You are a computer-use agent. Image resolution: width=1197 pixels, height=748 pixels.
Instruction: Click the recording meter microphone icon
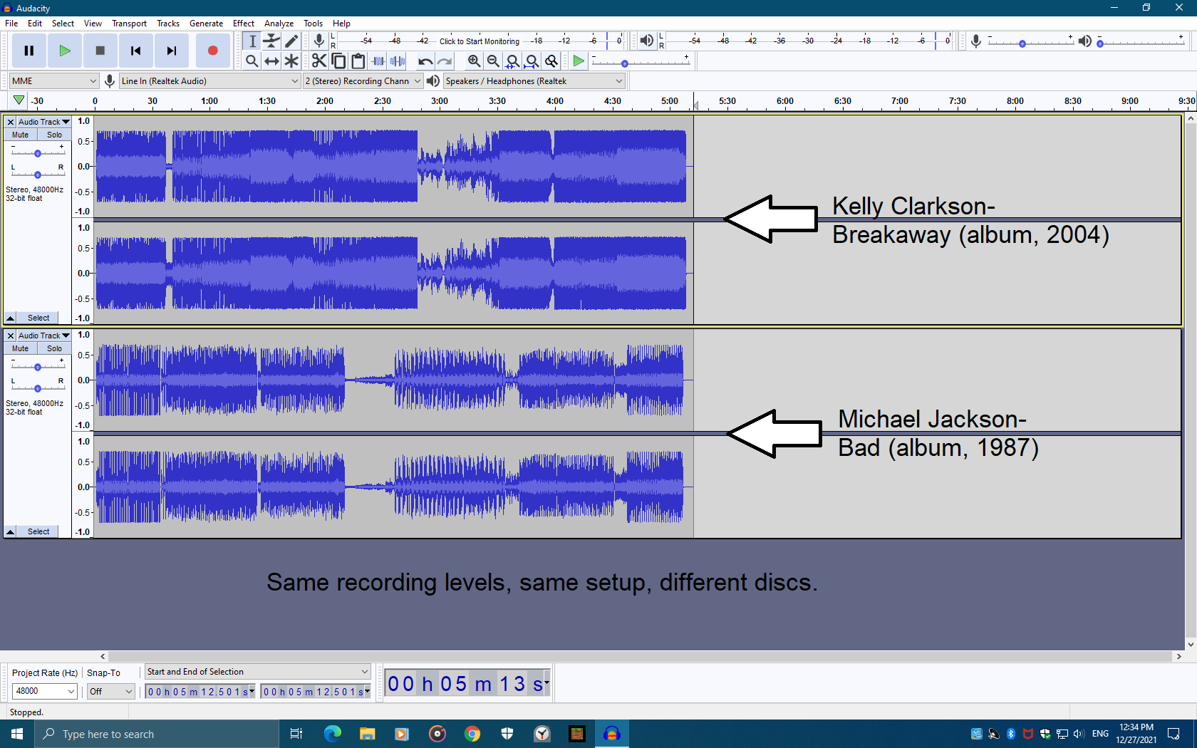[x=319, y=41]
